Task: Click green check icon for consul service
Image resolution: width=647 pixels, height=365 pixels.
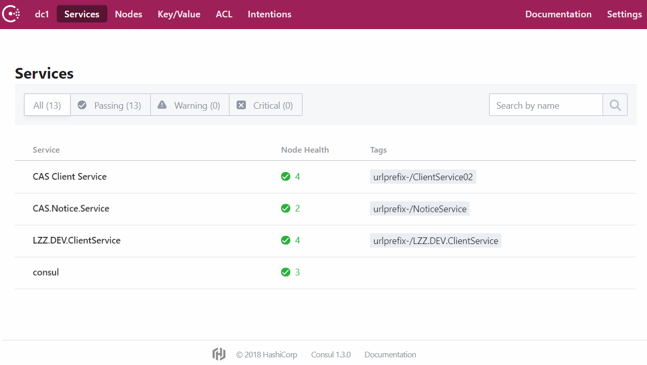Action: pyautogui.click(x=286, y=273)
